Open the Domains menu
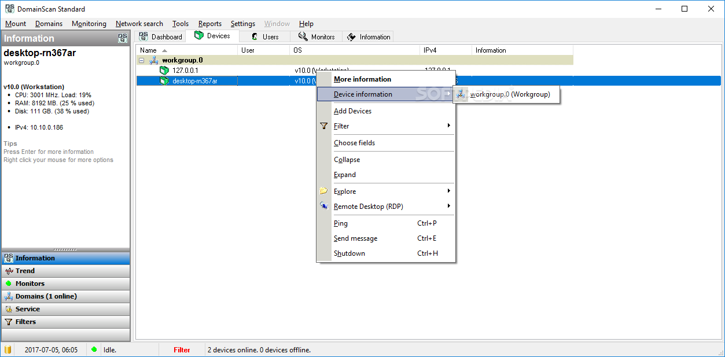This screenshot has height=357, width=725. 49,24
